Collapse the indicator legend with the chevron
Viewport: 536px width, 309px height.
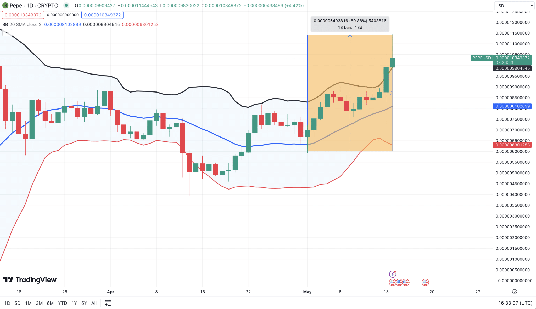click(7, 33)
